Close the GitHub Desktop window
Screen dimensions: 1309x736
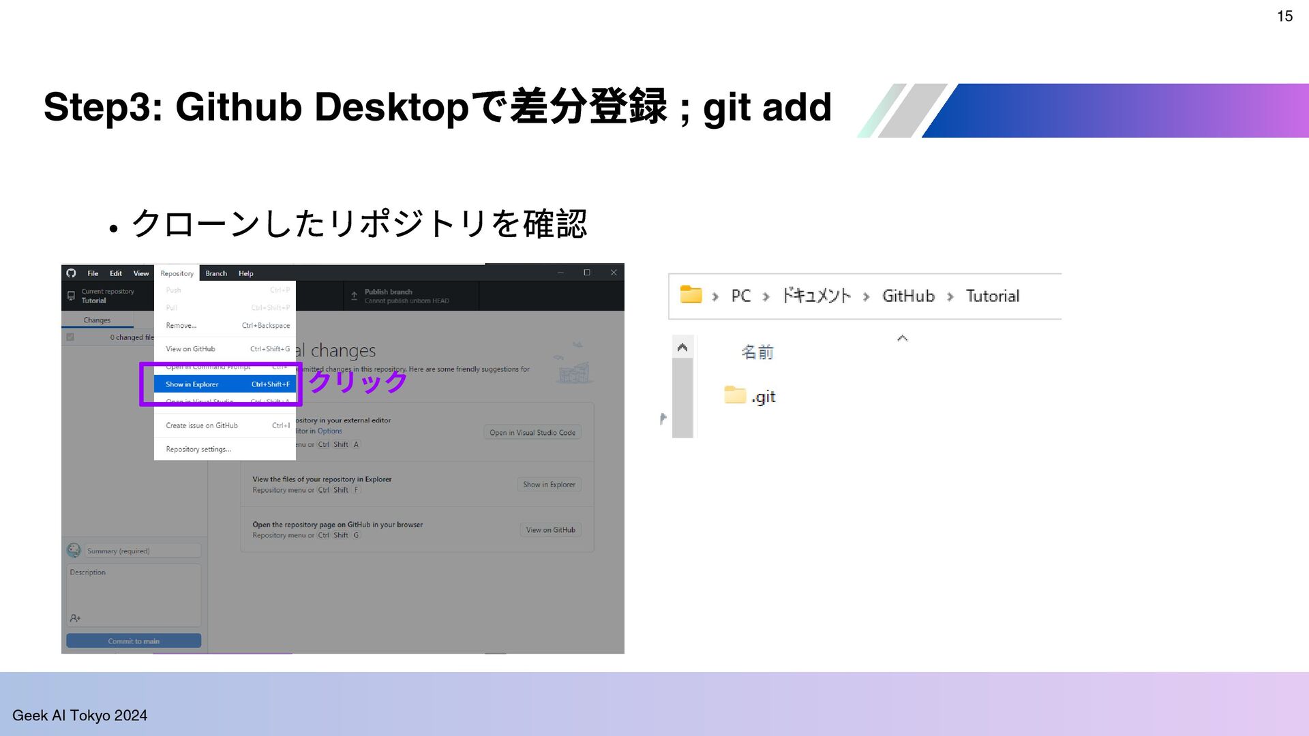point(614,273)
